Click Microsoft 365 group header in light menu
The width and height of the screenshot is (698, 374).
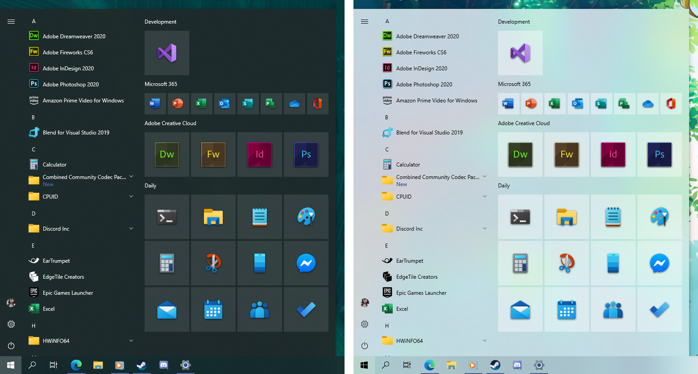click(514, 84)
